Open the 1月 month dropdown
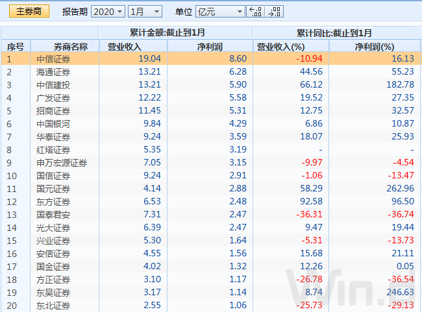This screenshot has height=316, width=422. [145, 12]
